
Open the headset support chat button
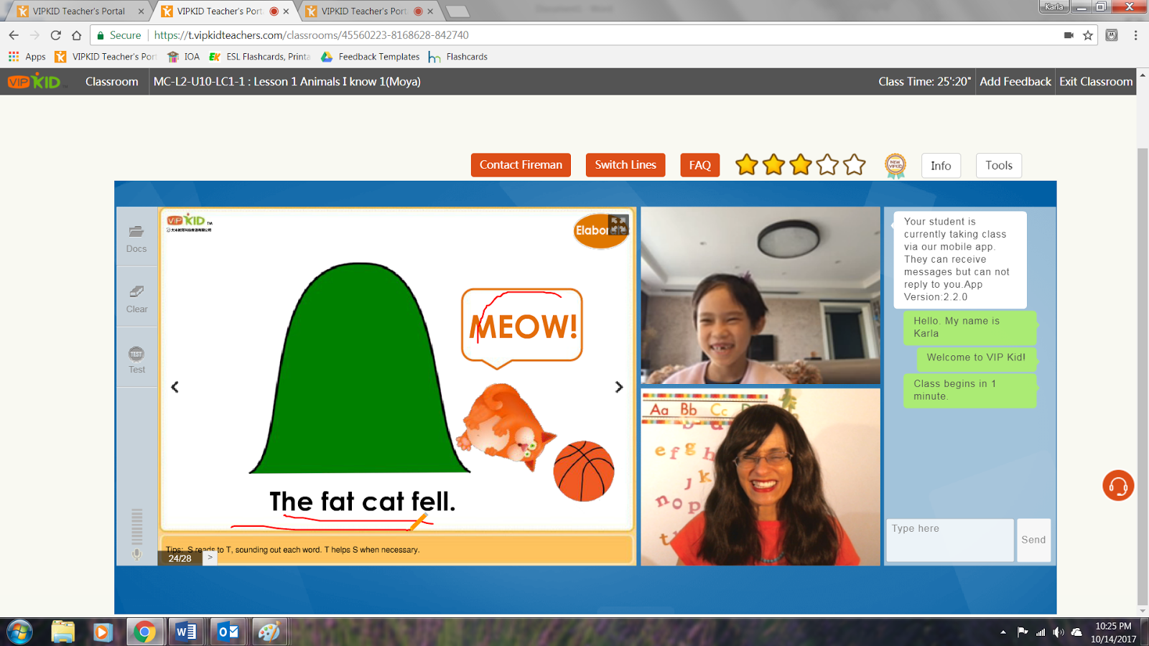[1118, 486]
